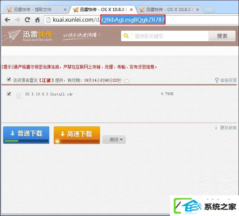
Task: Select the file name OS X 10.8.3 Install.cdr
Action: point(49,94)
